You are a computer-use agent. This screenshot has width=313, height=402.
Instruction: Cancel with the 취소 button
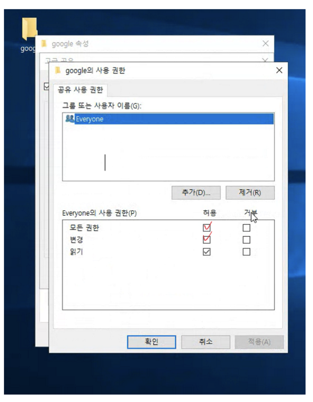point(206,342)
